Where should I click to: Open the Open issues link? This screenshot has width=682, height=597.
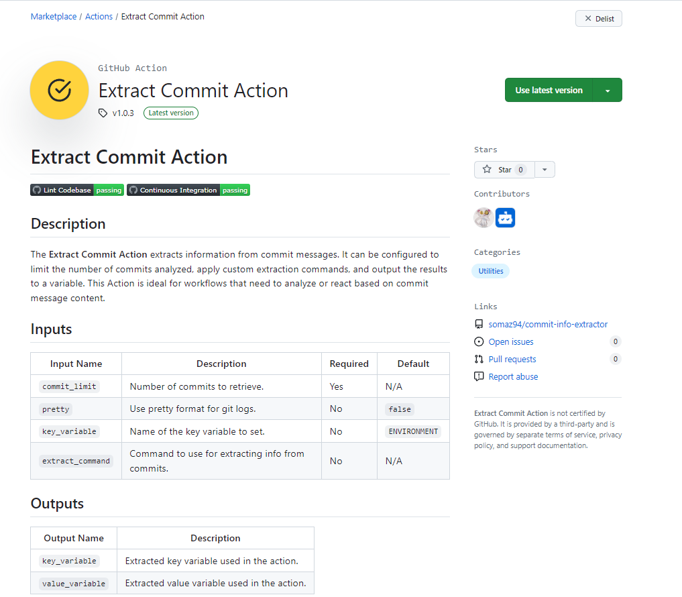pyautogui.click(x=510, y=341)
